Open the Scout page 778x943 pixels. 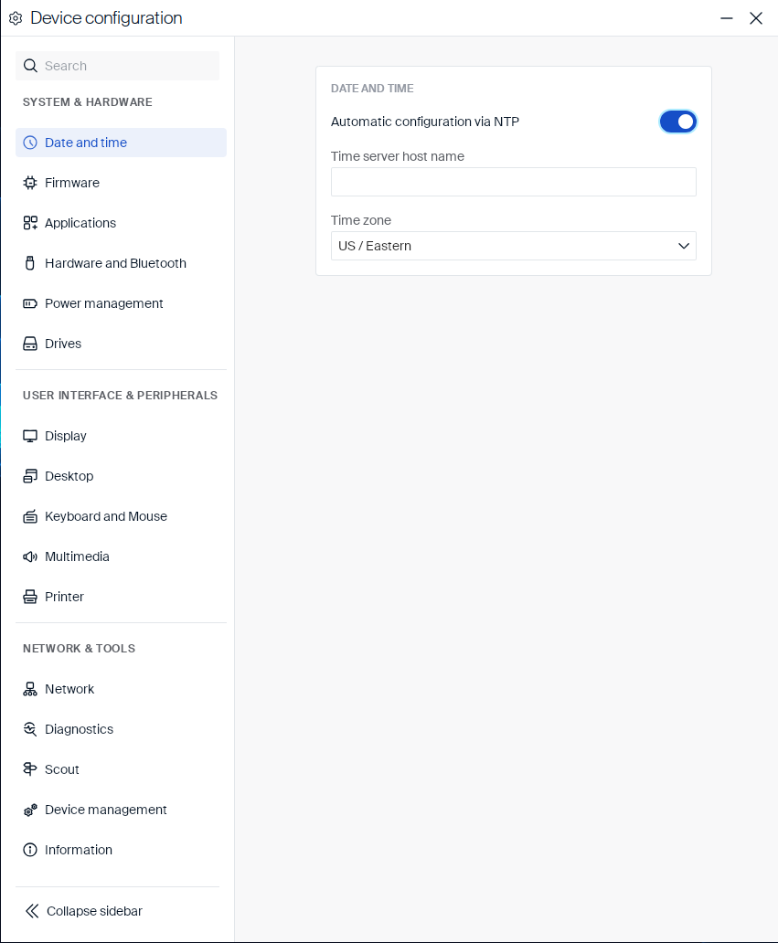coord(121,769)
